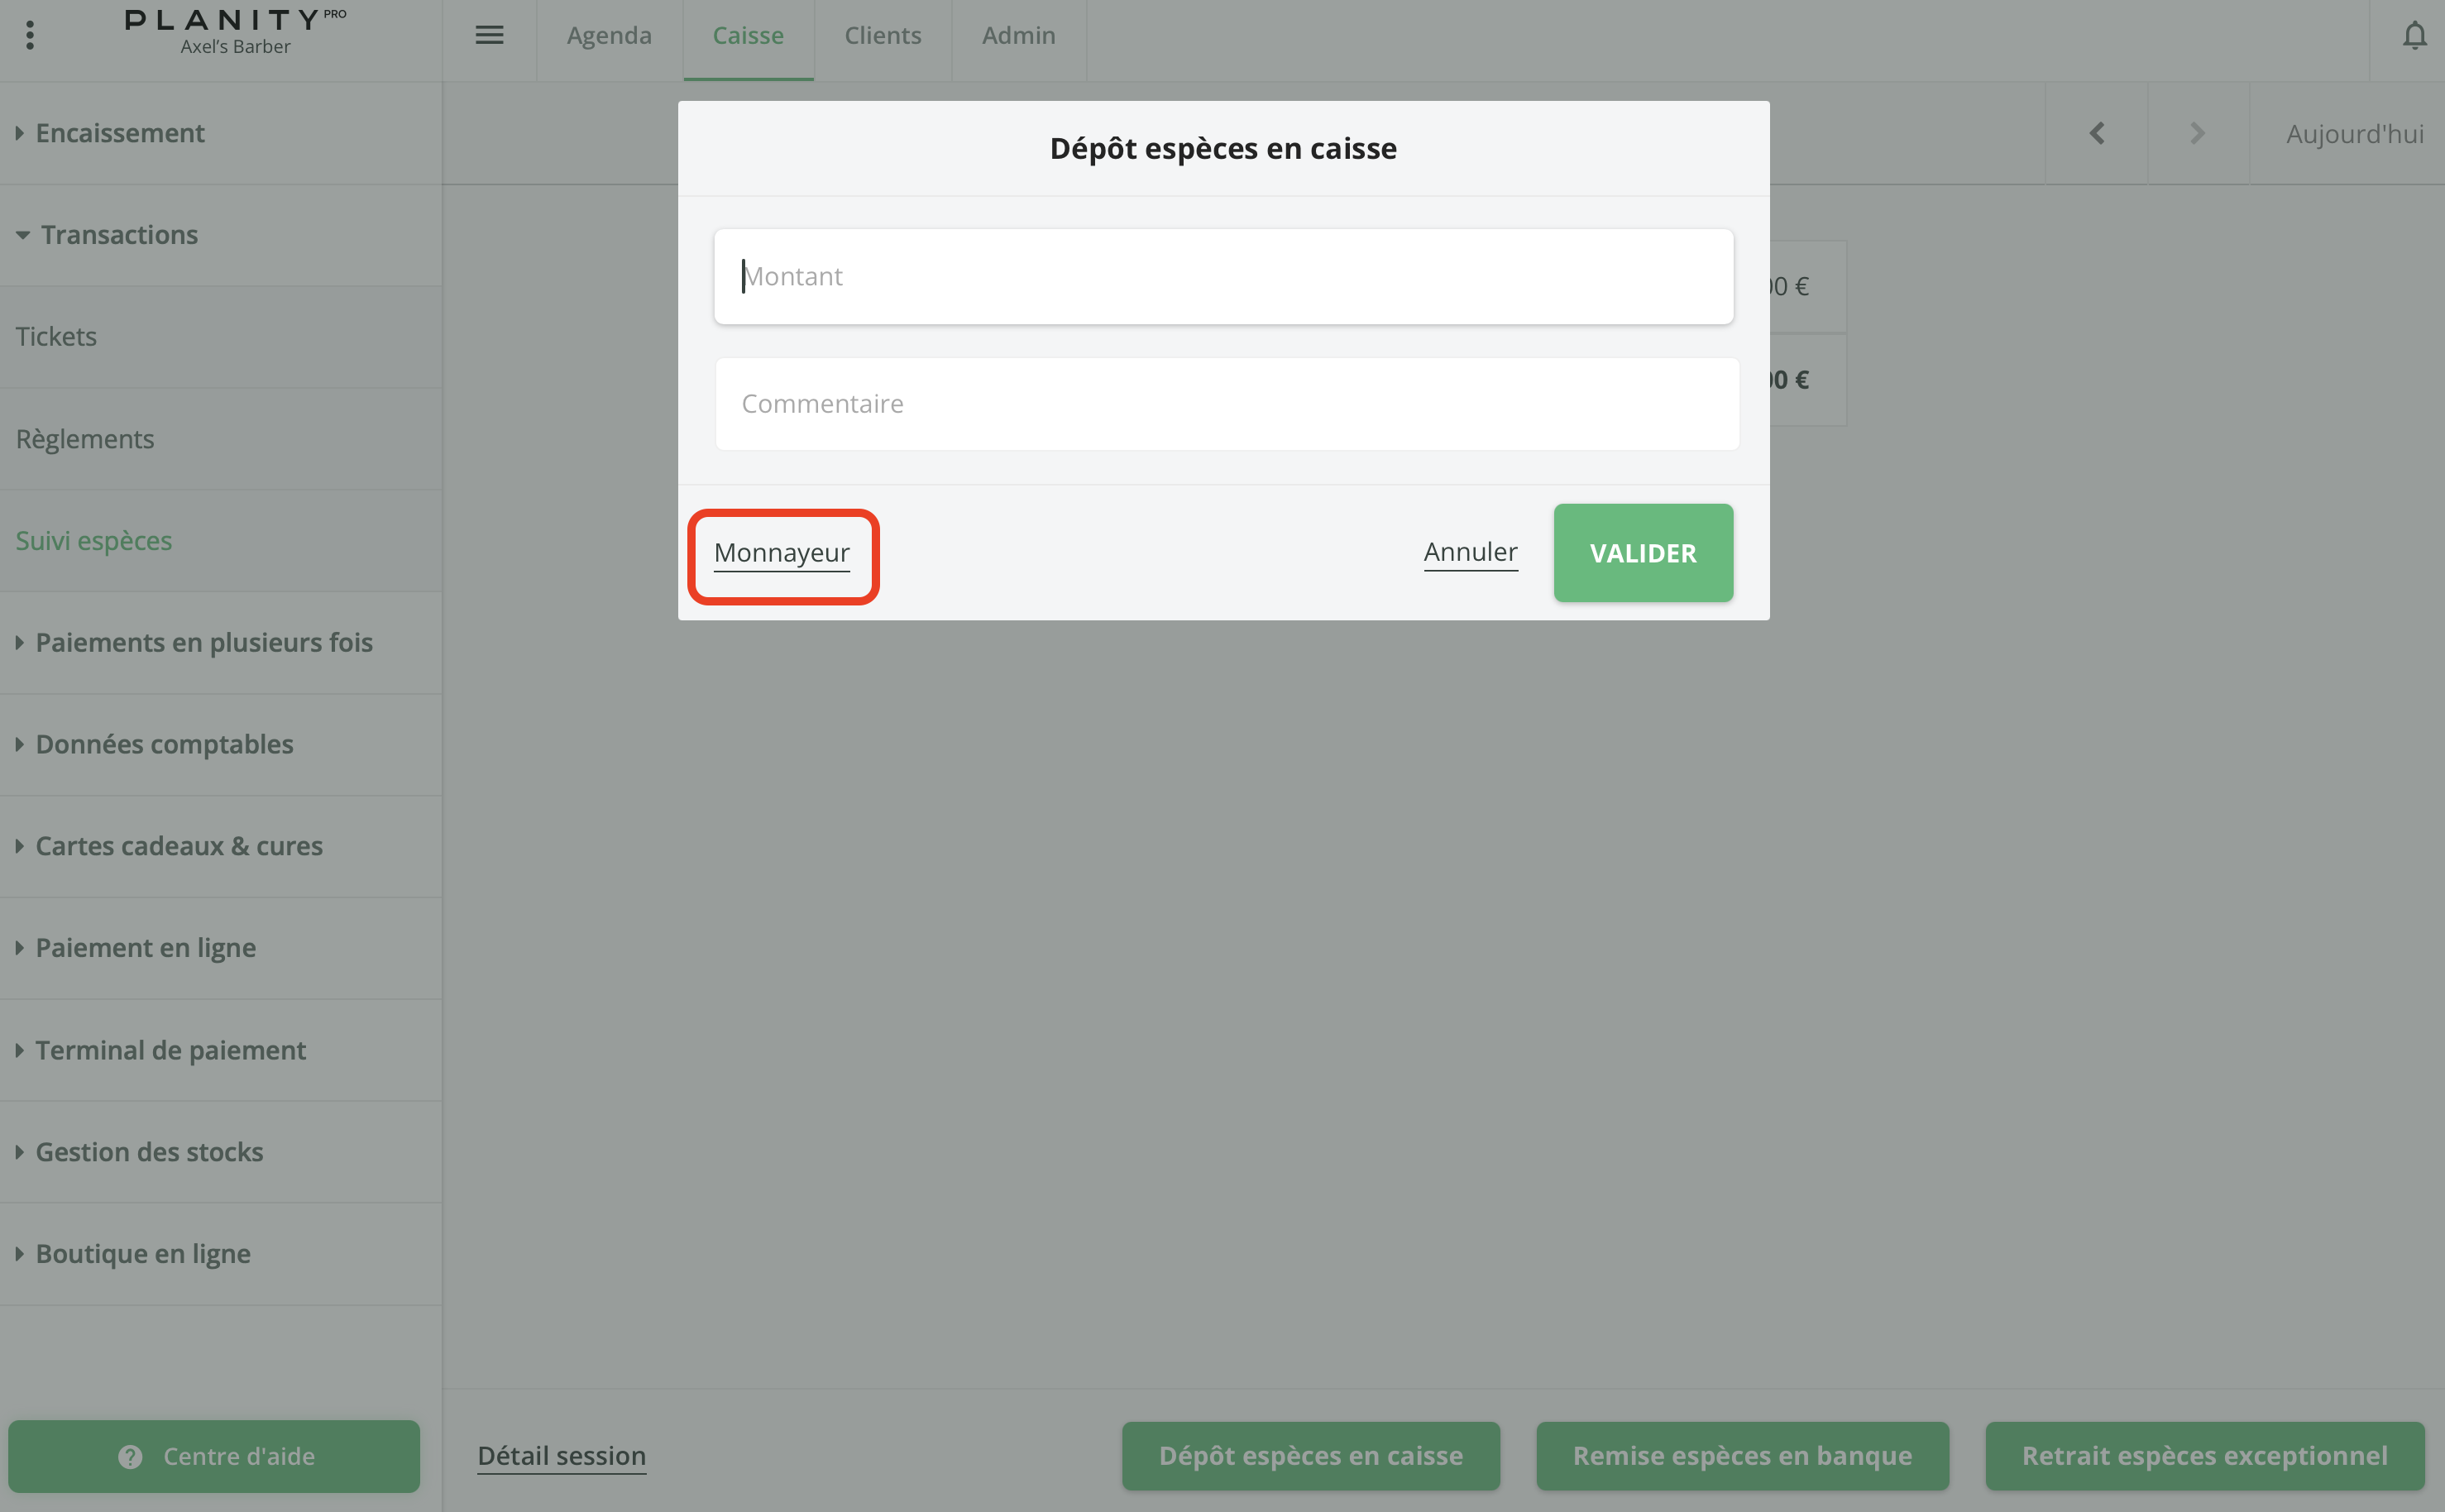Screen dimensions: 2445x1512
Task: Open the hamburger menu icon
Action: pos(489,35)
